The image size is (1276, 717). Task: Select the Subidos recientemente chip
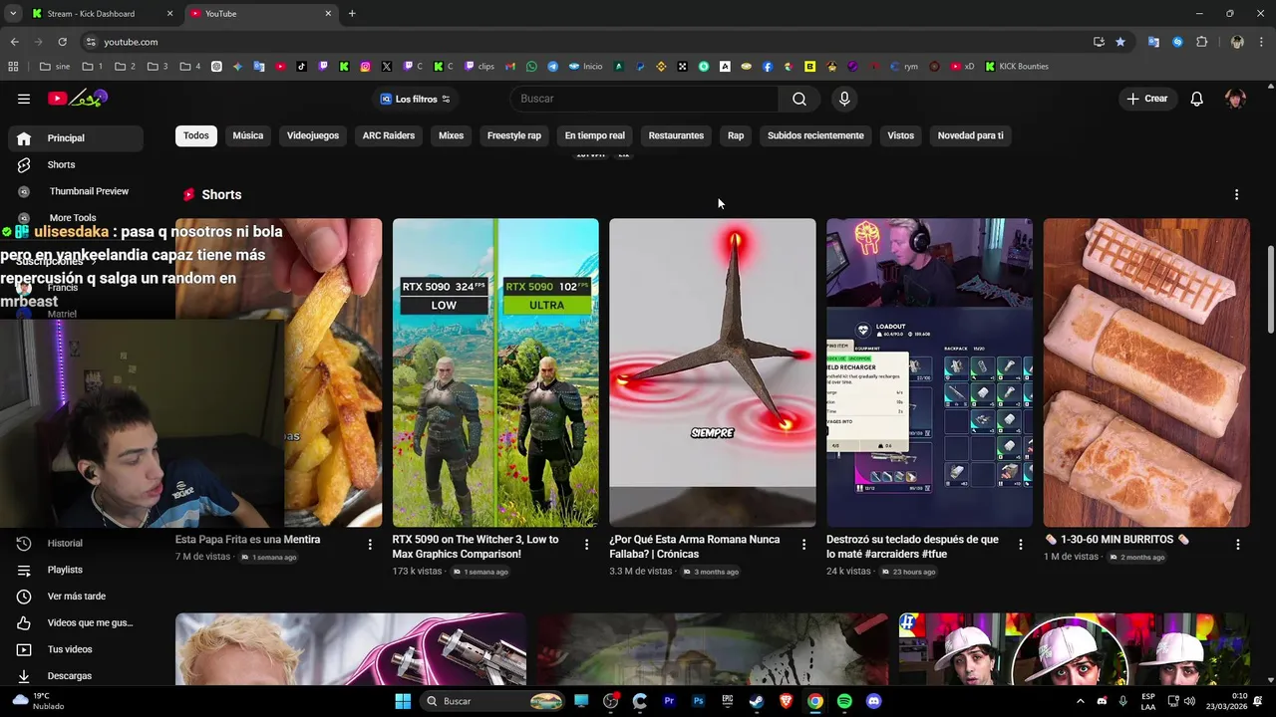tap(815, 135)
